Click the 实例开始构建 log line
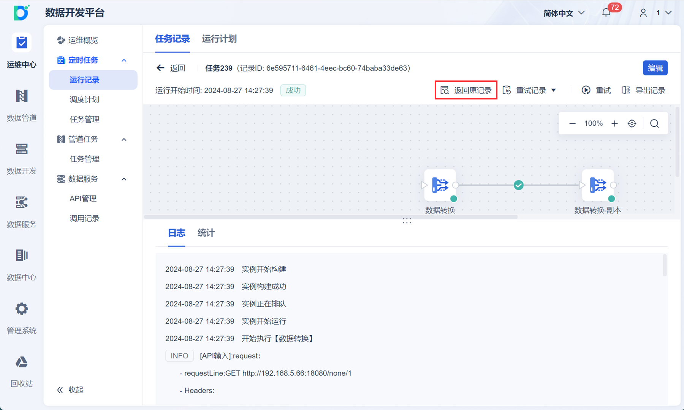Image resolution: width=684 pixels, height=410 pixels. click(226, 269)
